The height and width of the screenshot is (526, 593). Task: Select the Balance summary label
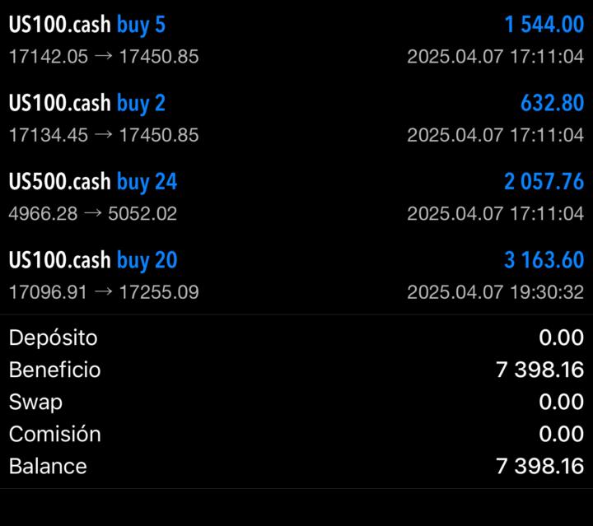pos(48,466)
